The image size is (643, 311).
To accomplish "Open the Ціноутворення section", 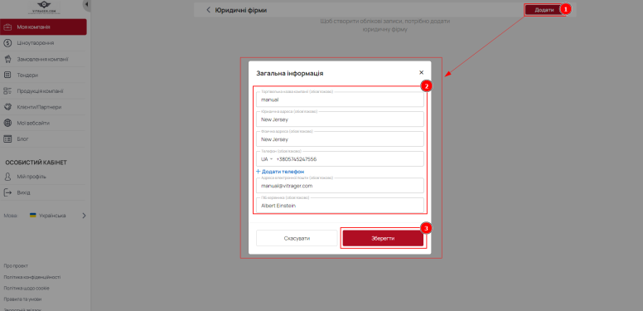I will coord(43,43).
